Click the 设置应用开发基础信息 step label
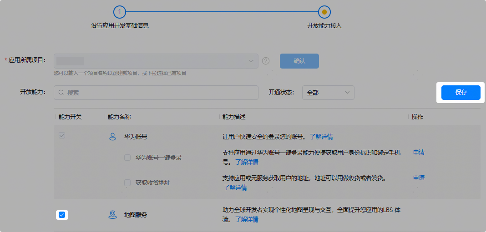This screenshot has height=232, width=486. pyautogui.click(x=120, y=26)
